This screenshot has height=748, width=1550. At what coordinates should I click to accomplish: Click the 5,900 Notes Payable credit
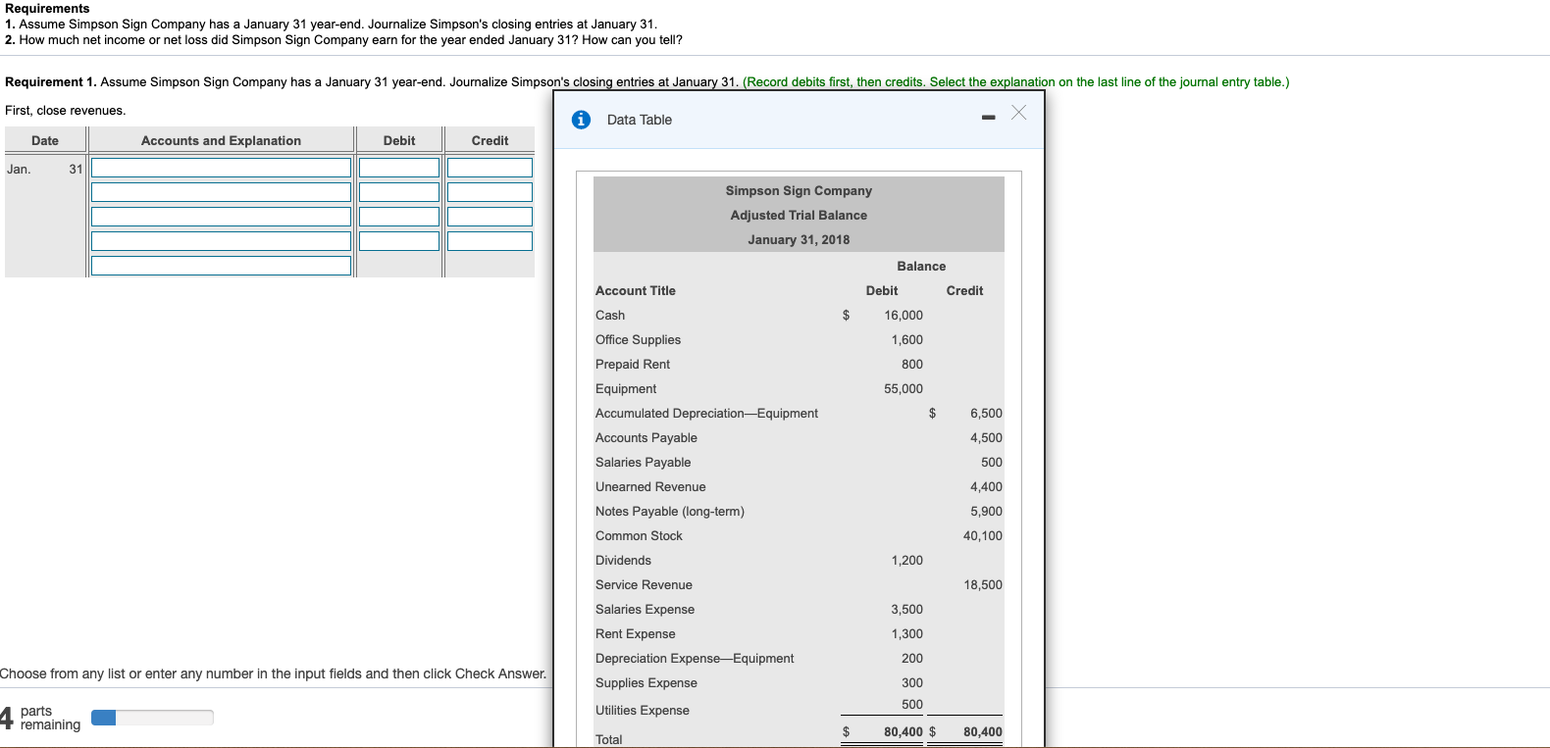[x=986, y=511]
